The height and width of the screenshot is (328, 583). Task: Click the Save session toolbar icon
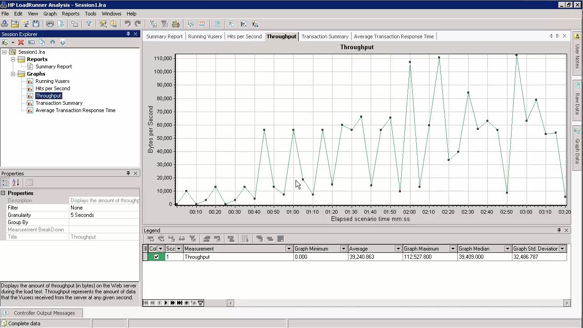click(x=36, y=24)
